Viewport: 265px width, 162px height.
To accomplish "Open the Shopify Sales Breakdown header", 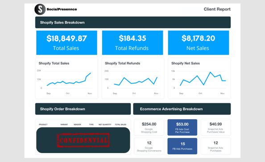I will tap(133, 22).
